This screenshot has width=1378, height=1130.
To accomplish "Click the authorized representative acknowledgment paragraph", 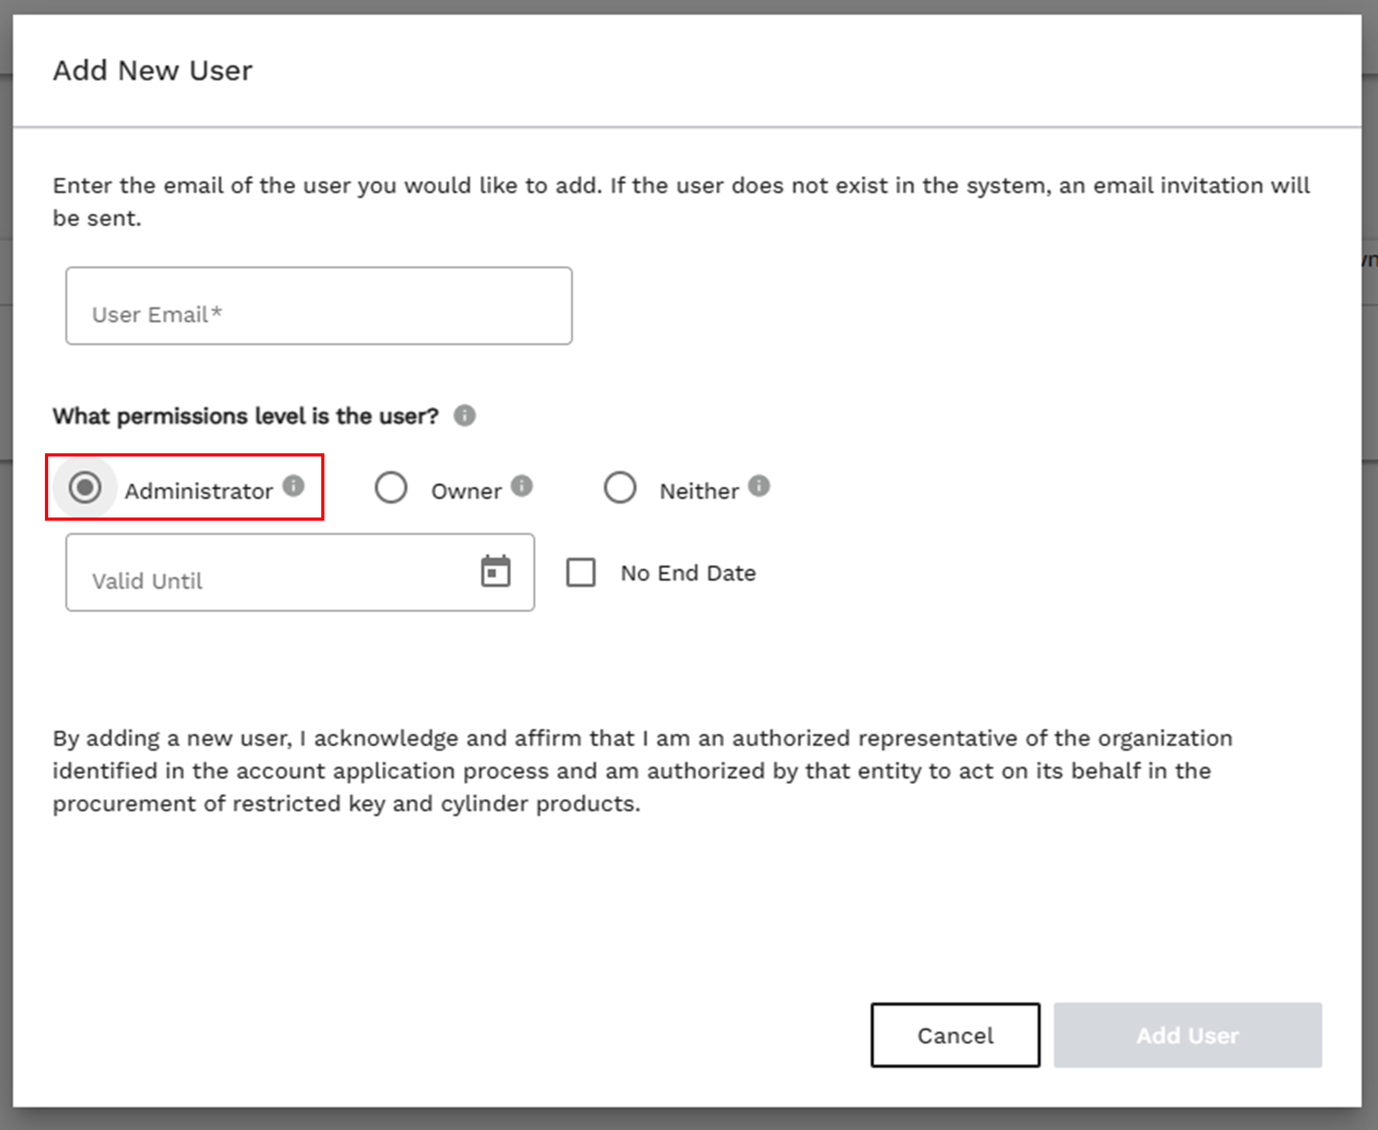I will pos(642,770).
